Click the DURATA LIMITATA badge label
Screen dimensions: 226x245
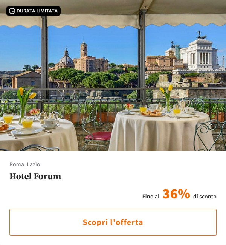(37, 11)
